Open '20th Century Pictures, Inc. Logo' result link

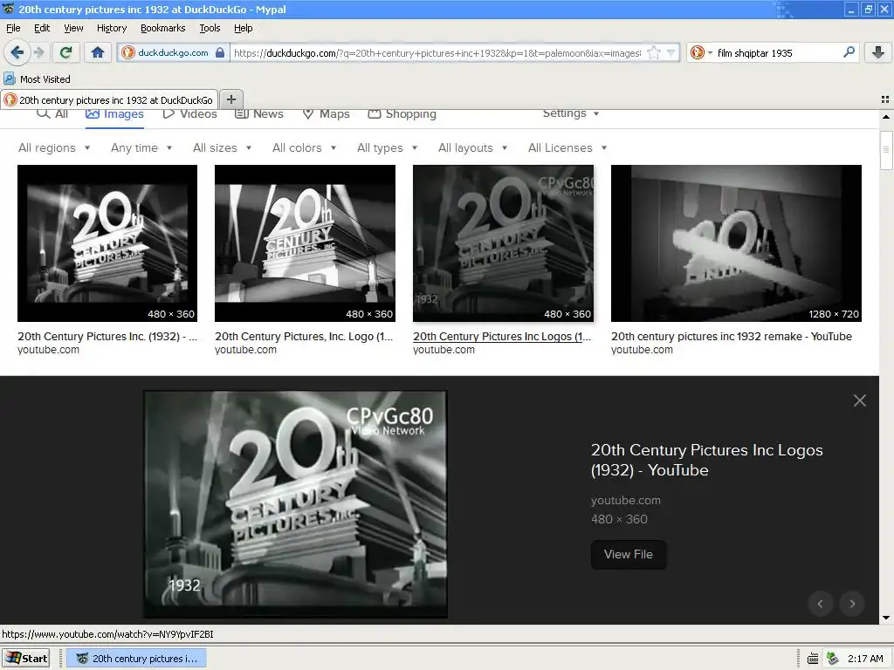coord(304,336)
